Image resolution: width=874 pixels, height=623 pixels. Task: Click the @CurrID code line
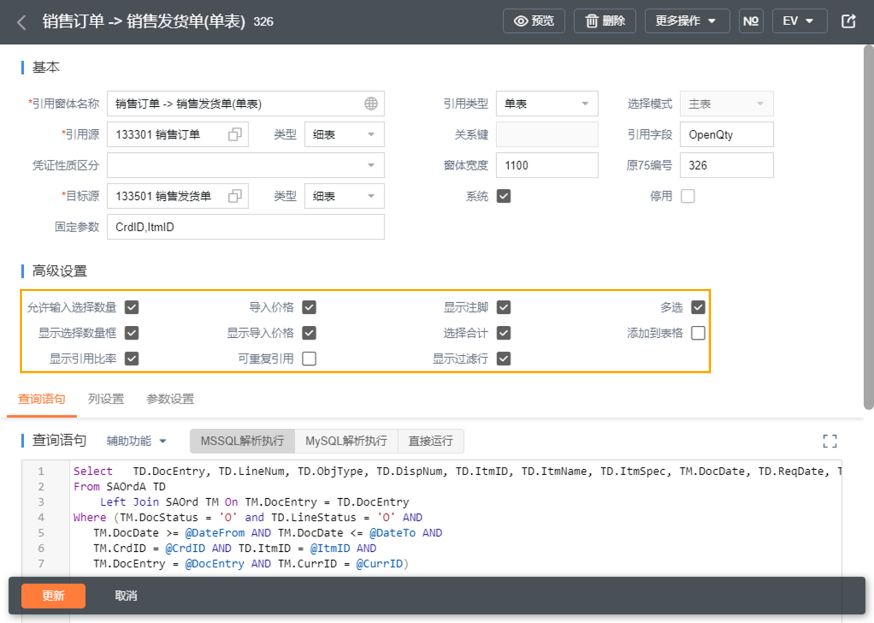(251, 563)
